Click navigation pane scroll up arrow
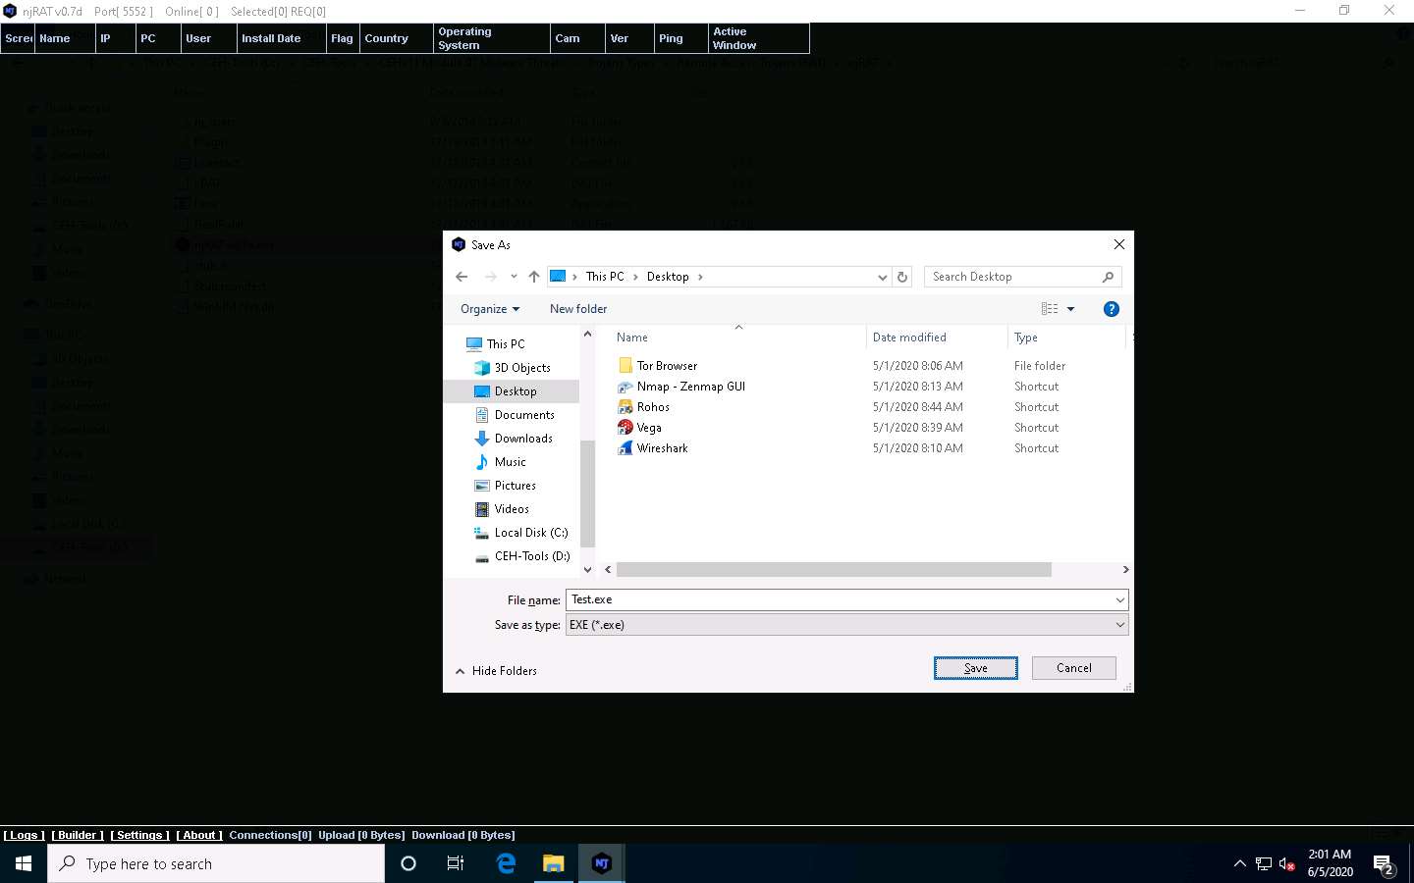Viewport: 1414px width, 883px height. [x=587, y=335]
